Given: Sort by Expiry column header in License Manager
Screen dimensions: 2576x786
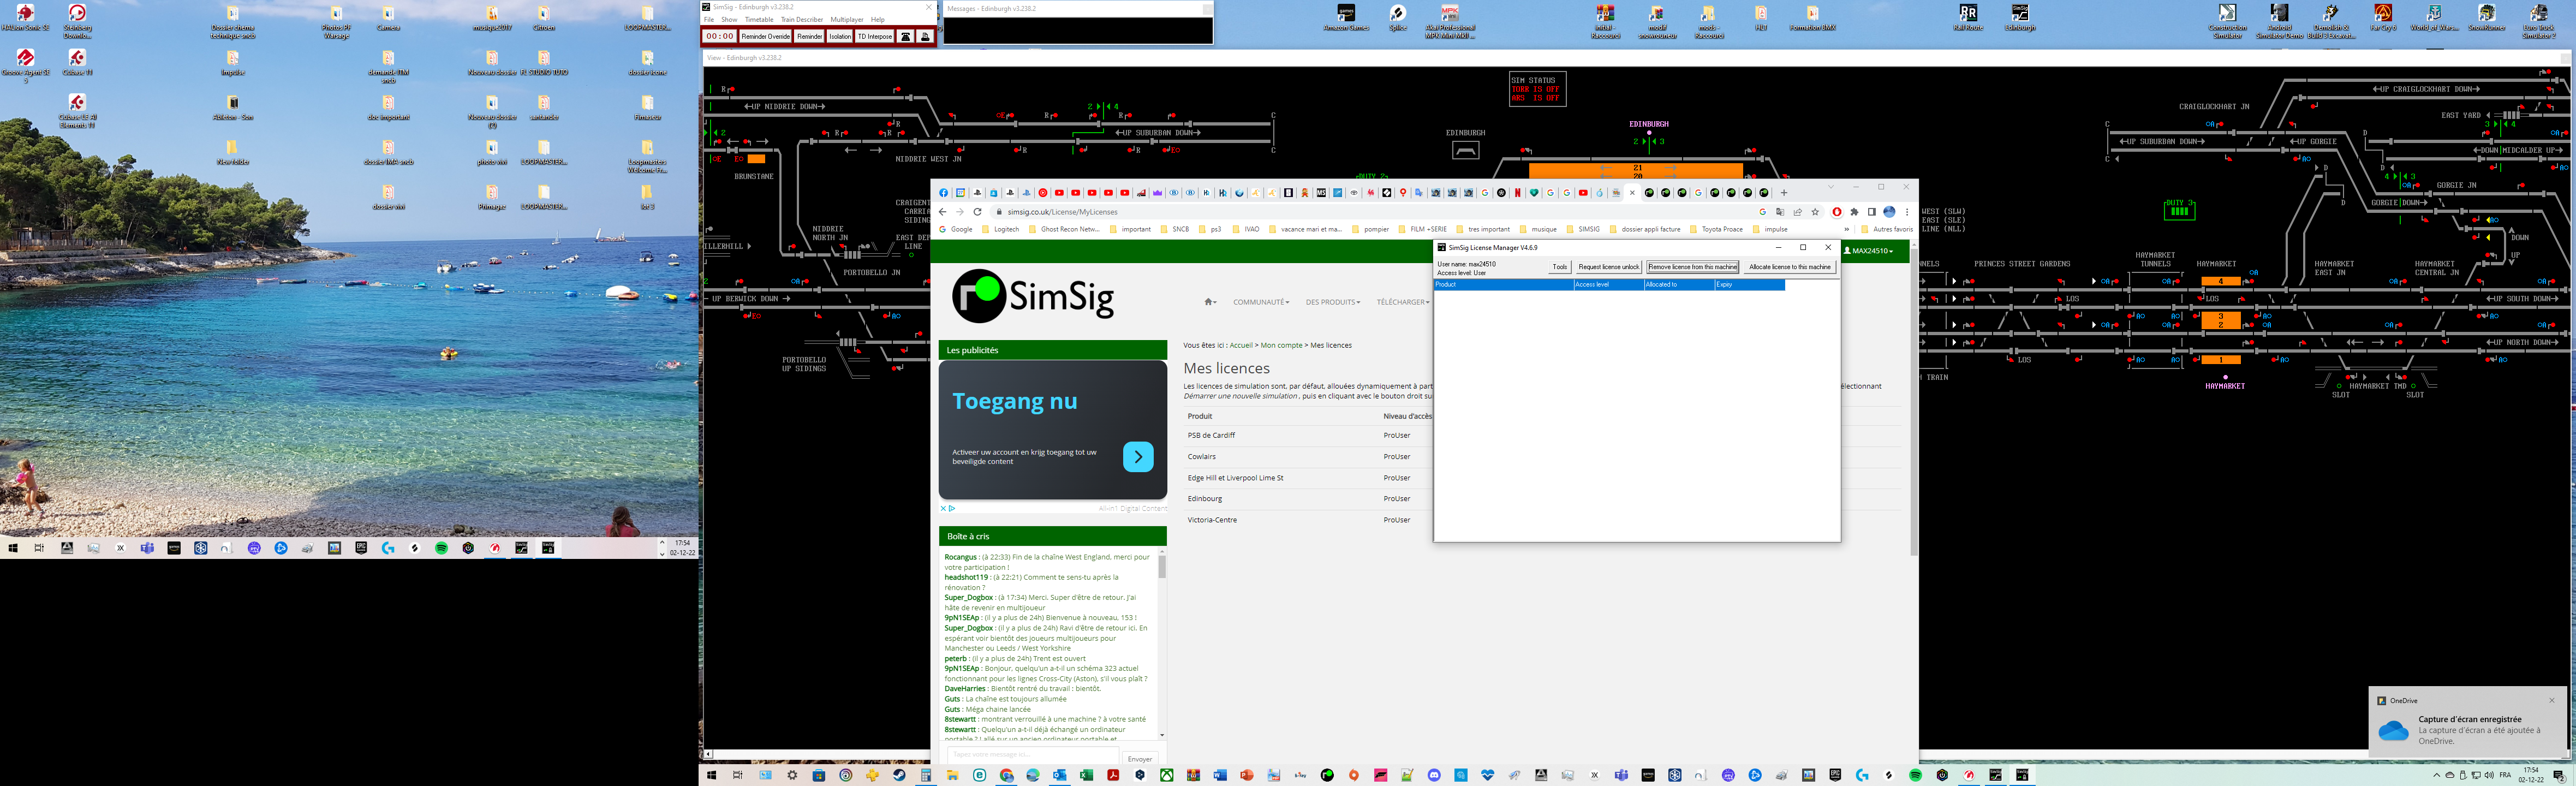Looking at the screenshot, I should coord(1749,285).
